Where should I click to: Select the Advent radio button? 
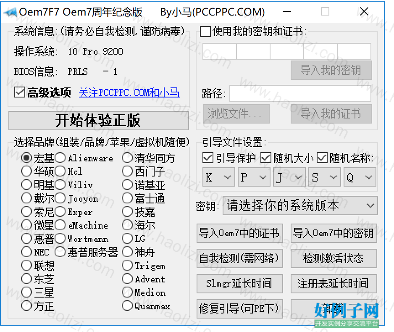127,279
